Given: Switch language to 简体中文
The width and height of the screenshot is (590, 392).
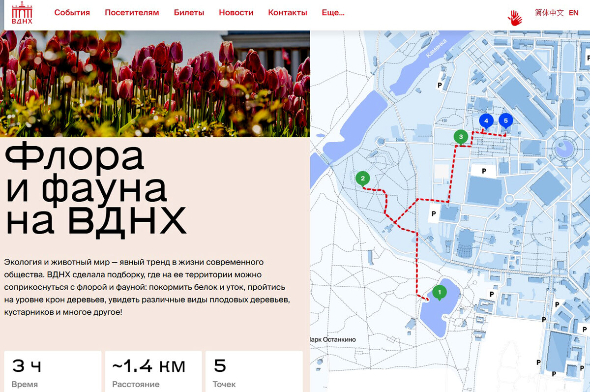Looking at the screenshot, I should pyautogui.click(x=549, y=13).
